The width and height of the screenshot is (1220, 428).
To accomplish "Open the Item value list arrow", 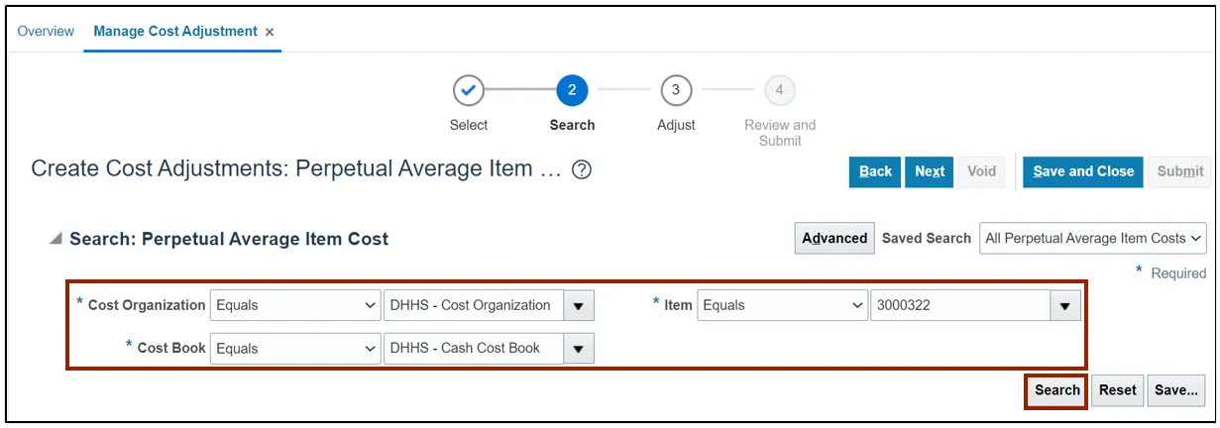I will (1064, 306).
